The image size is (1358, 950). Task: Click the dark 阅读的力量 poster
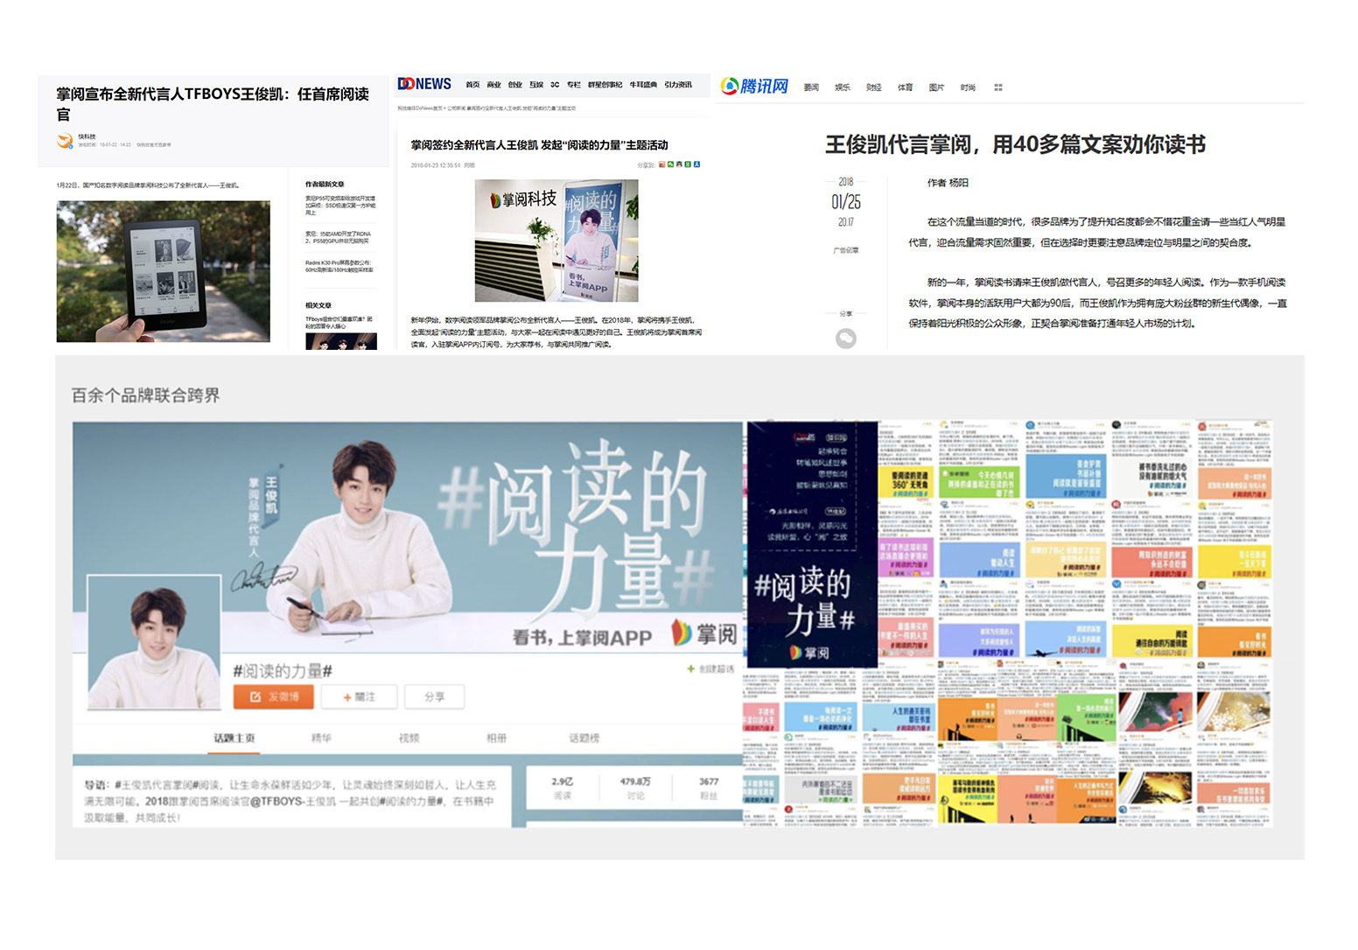812,544
